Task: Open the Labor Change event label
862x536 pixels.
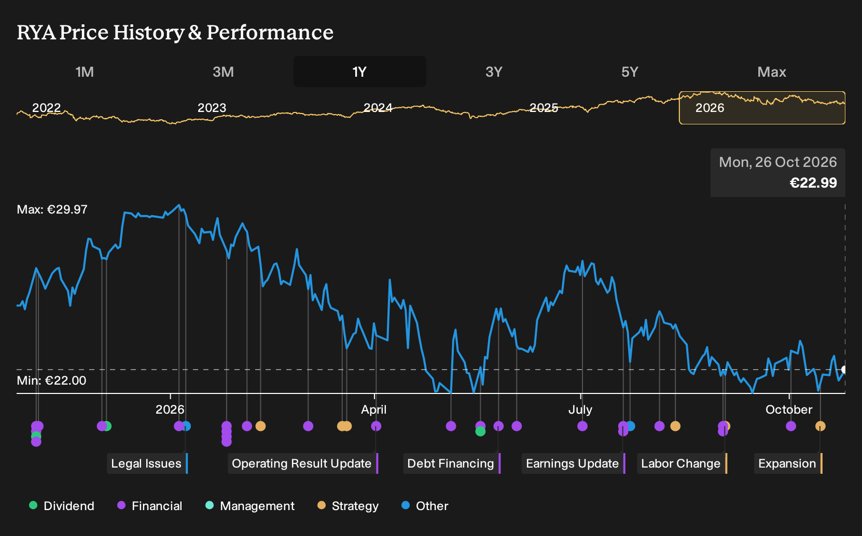Action: pyautogui.click(x=682, y=463)
